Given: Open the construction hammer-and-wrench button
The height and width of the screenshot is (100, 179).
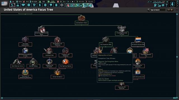Looking at the screenshot, I should pos(34,5).
